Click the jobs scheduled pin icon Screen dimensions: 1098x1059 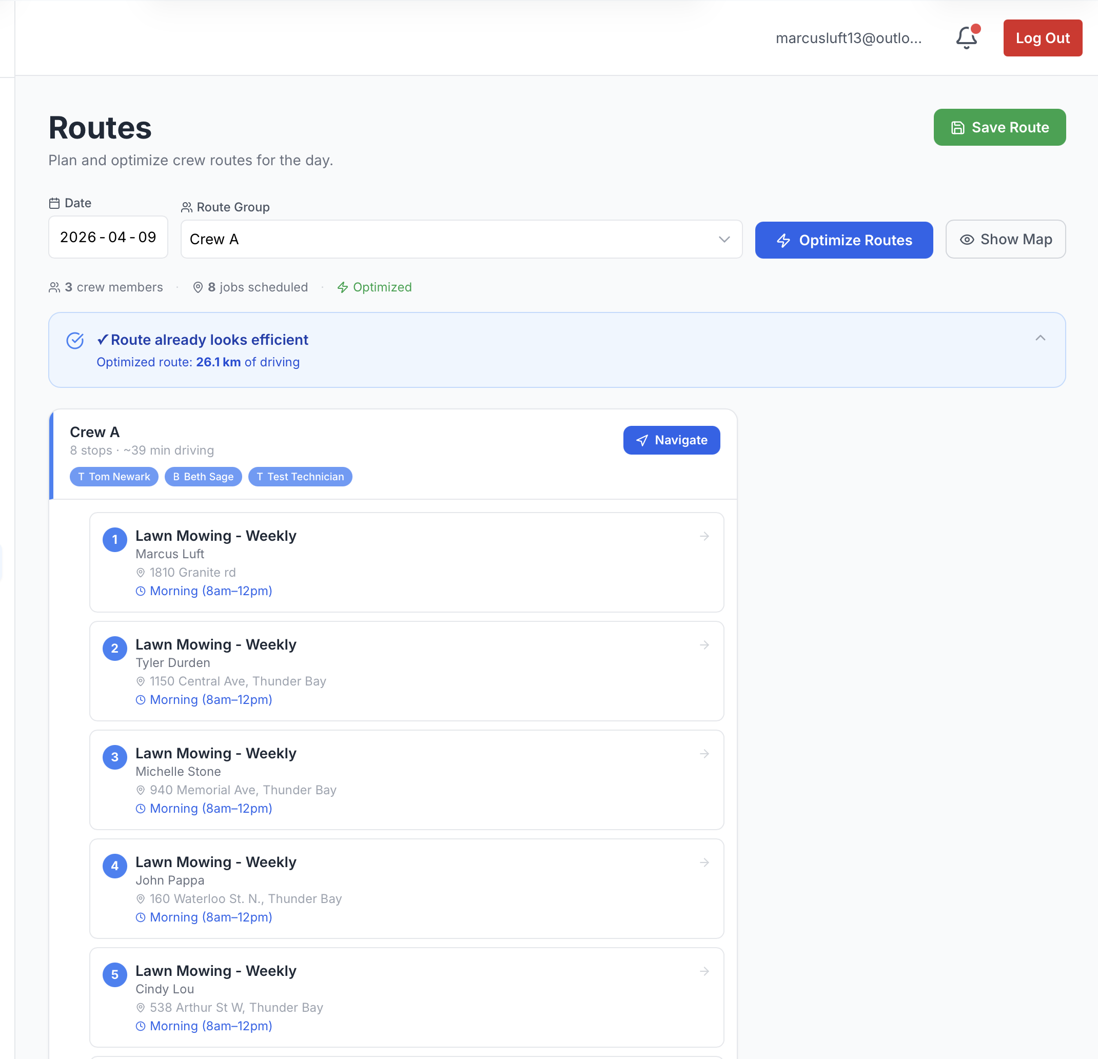point(198,287)
